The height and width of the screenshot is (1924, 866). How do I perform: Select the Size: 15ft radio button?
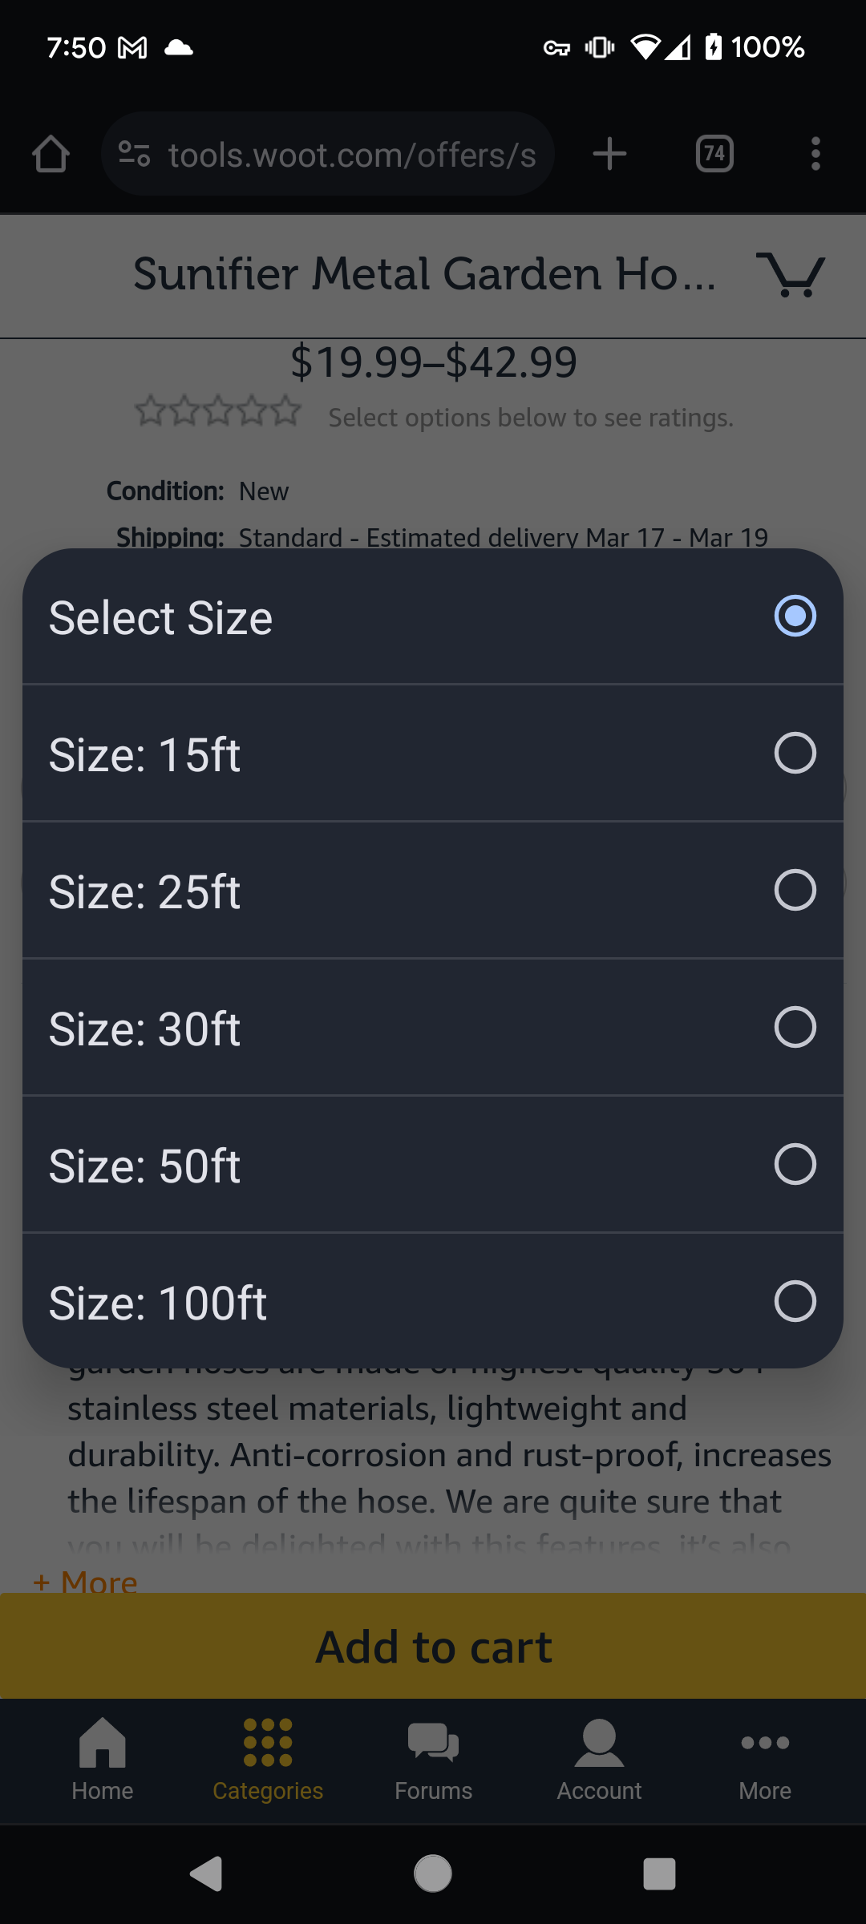(x=795, y=753)
